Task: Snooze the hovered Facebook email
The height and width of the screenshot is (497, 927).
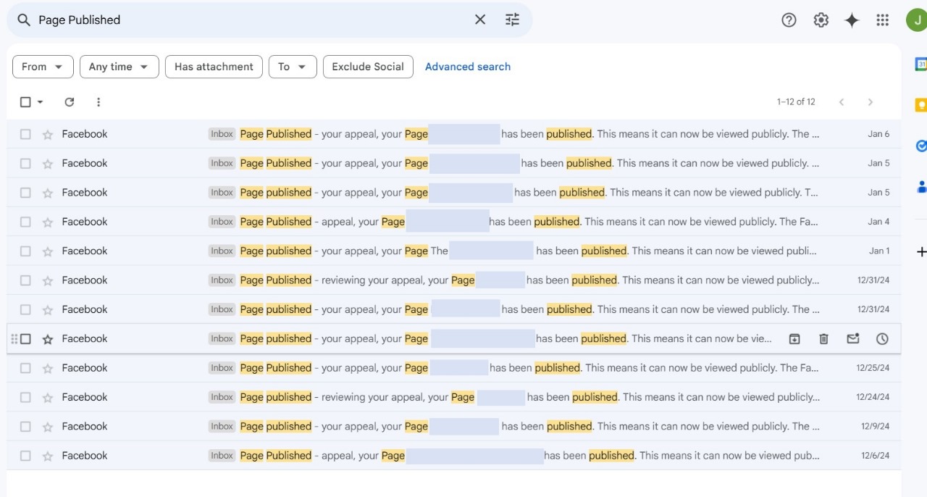Action: 882,339
